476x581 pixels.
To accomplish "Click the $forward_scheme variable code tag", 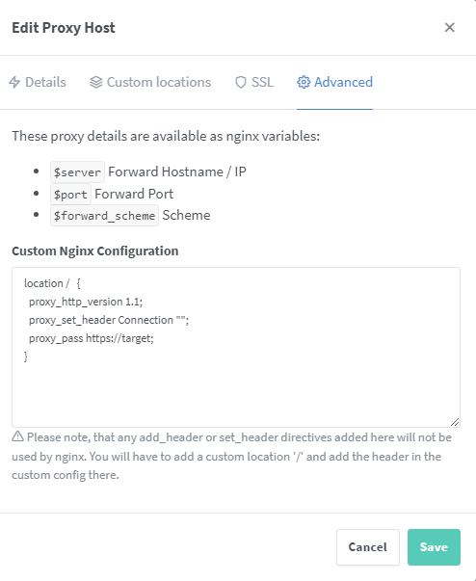I will pyautogui.click(x=104, y=215).
